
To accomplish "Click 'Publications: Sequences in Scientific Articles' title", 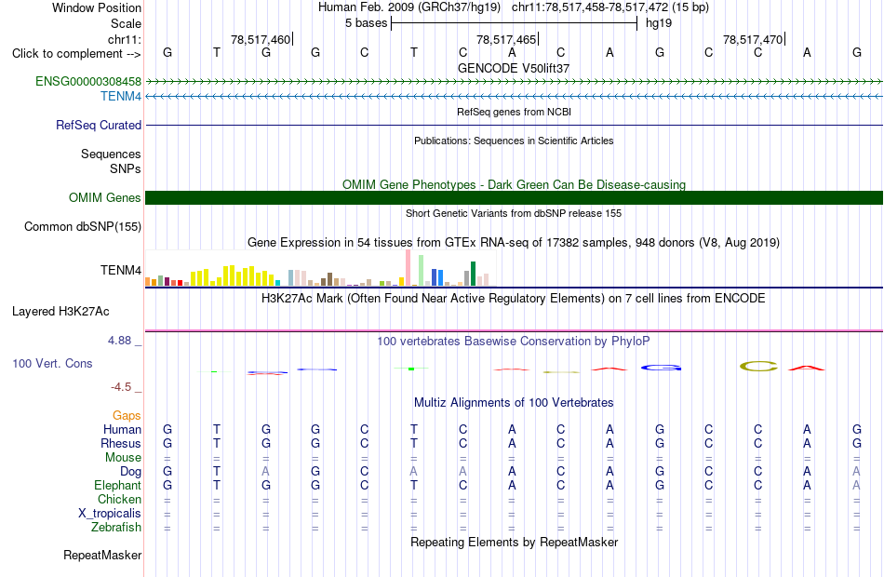I will pyautogui.click(x=514, y=141).
